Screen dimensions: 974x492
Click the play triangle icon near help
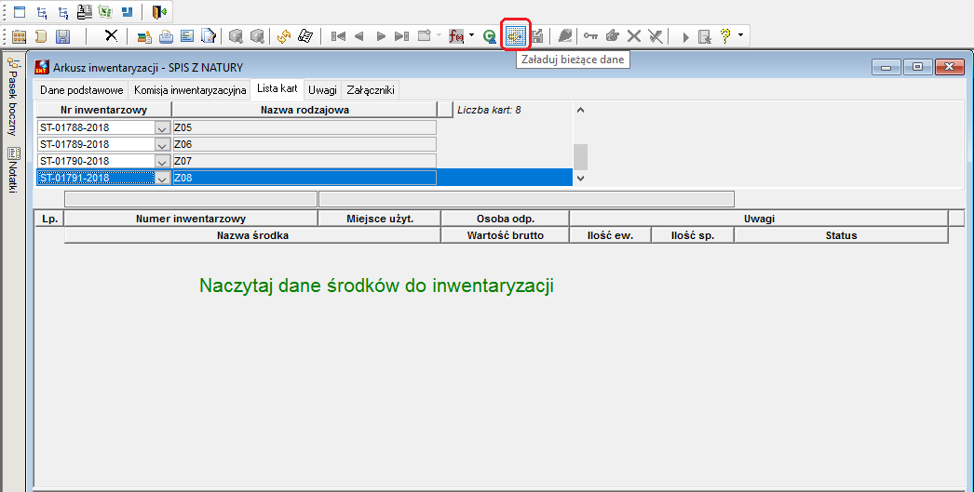685,37
